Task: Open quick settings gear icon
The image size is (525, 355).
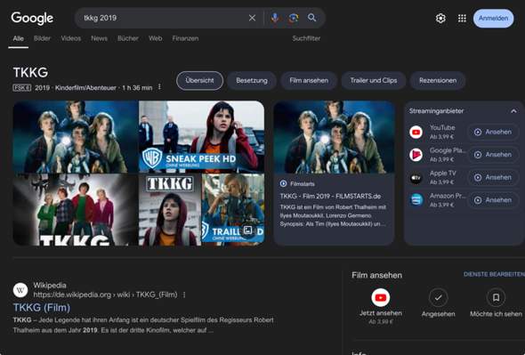Action: tap(440, 18)
